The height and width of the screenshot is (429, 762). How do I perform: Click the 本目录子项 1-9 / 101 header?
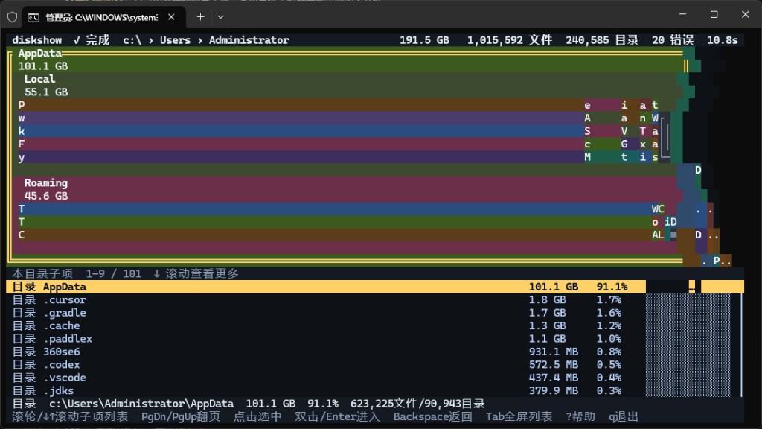coord(77,273)
